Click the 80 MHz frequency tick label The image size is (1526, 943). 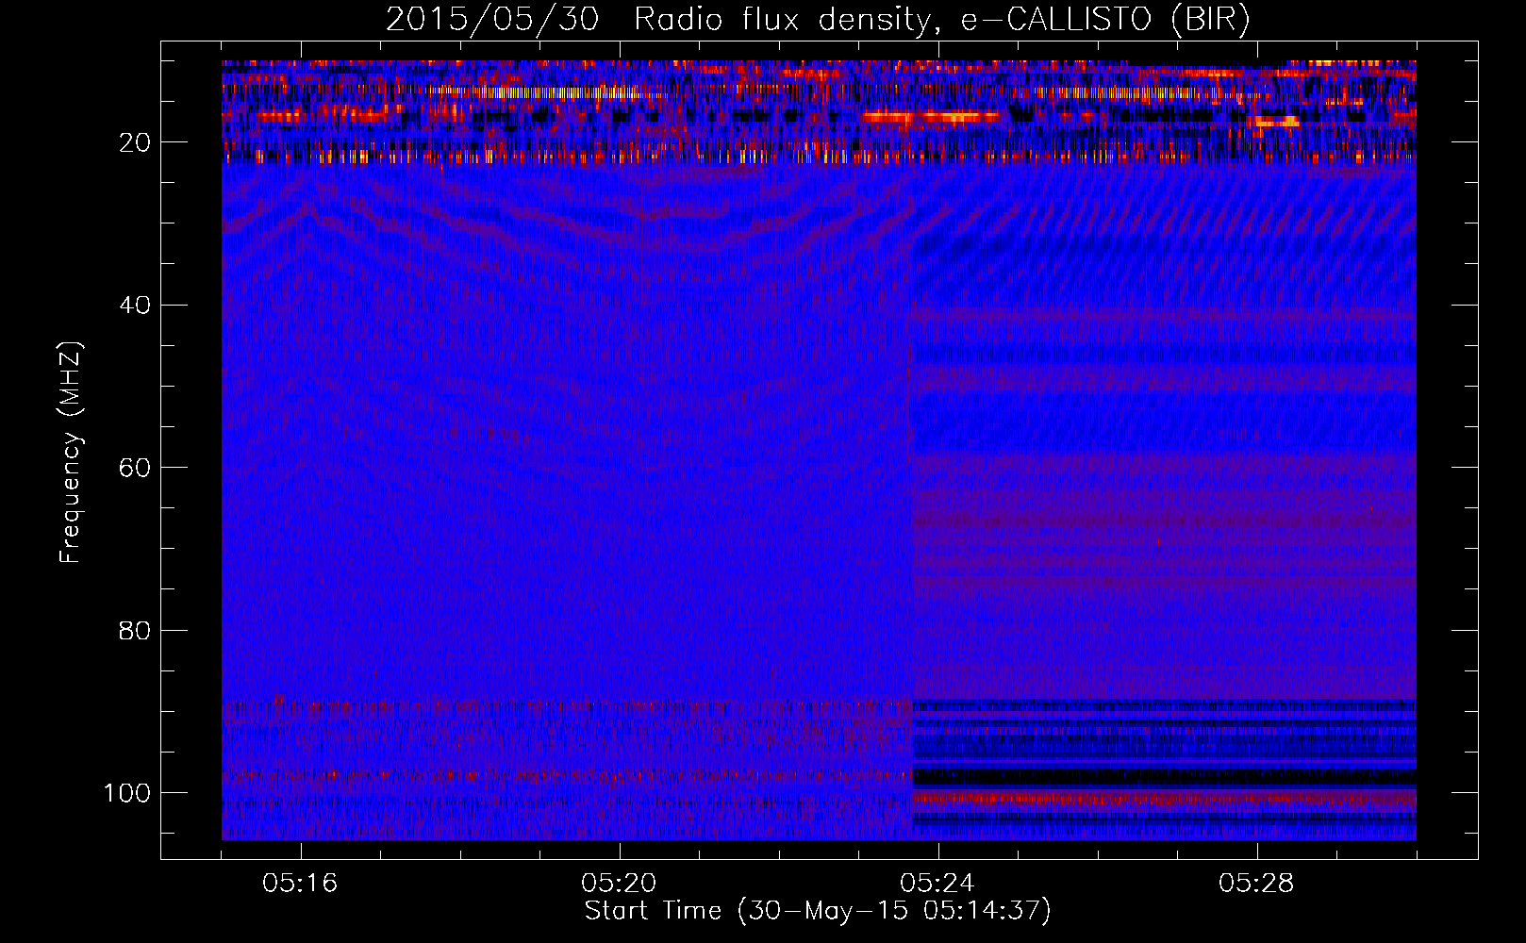coord(136,631)
